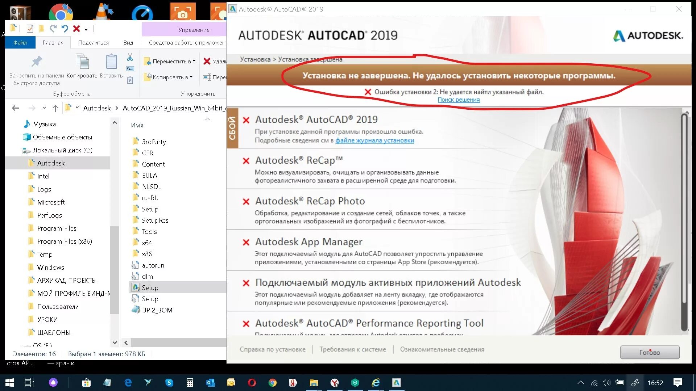Open Outlook from the taskbar

[x=211, y=383]
